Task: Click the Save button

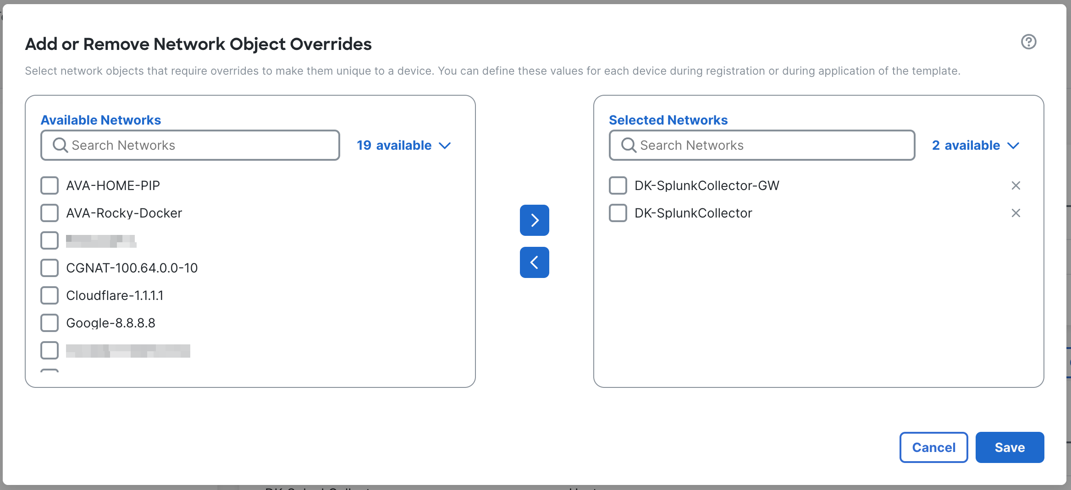Action: click(x=1010, y=447)
